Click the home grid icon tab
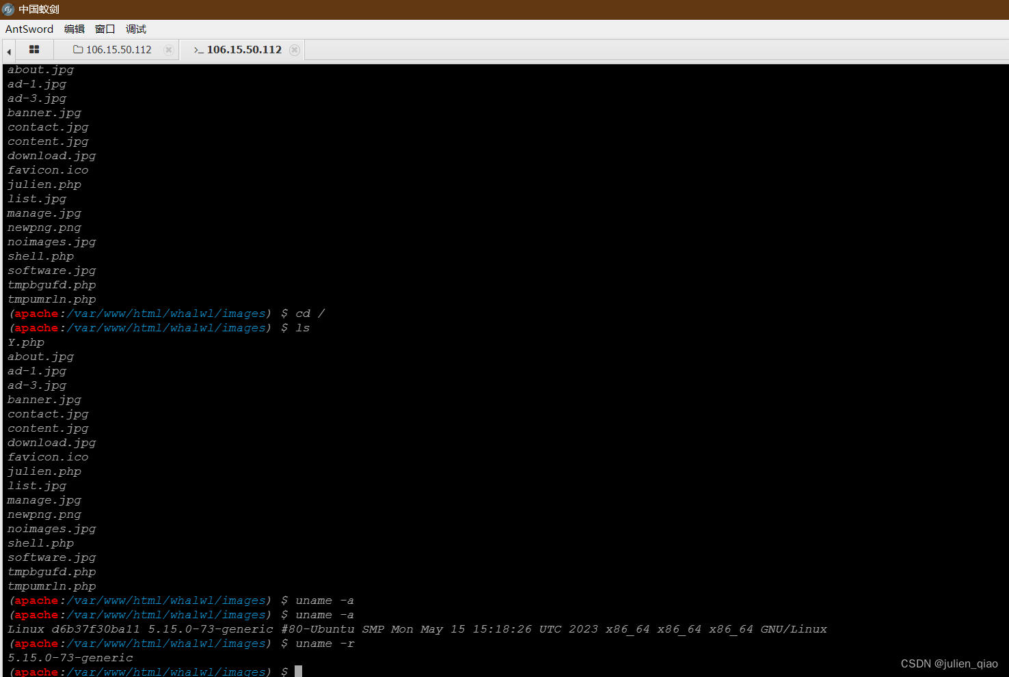The width and height of the screenshot is (1009, 677). coord(34,50)
